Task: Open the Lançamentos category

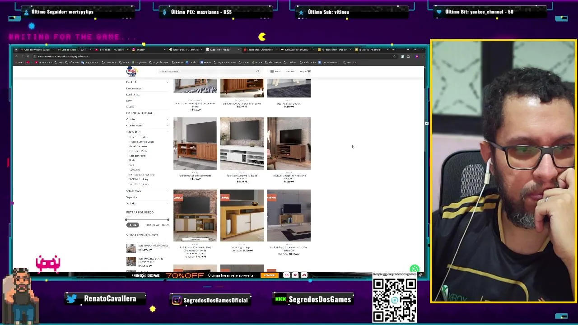Action: [x=134, y=88]
